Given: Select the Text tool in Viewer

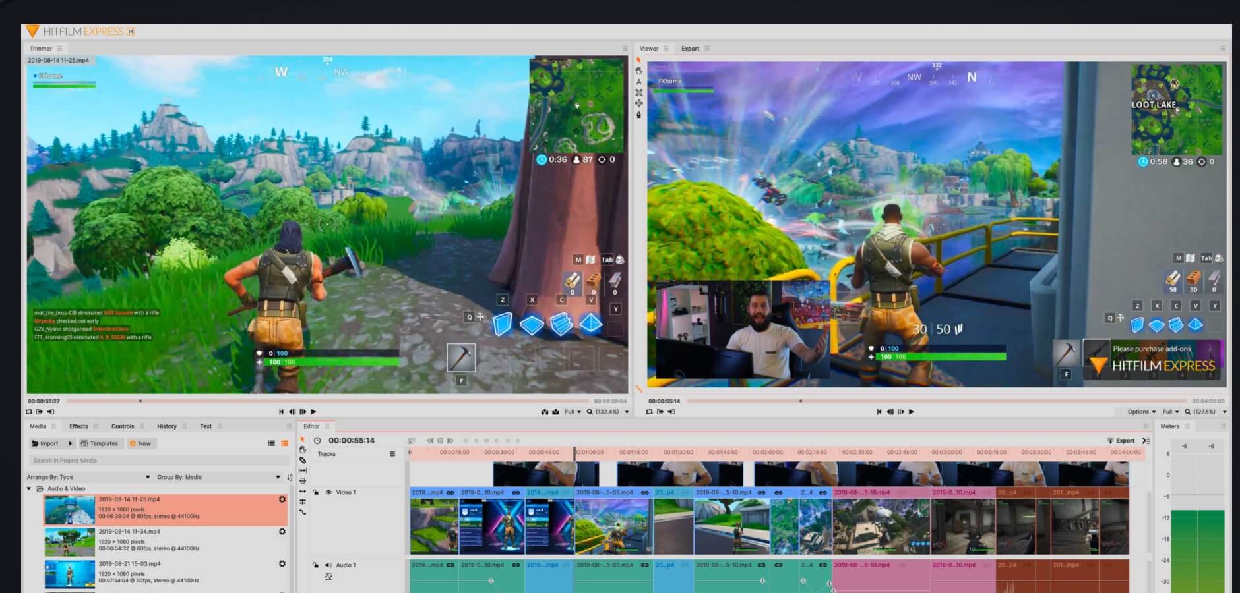Looking at the screenshot, I should 638,82.
